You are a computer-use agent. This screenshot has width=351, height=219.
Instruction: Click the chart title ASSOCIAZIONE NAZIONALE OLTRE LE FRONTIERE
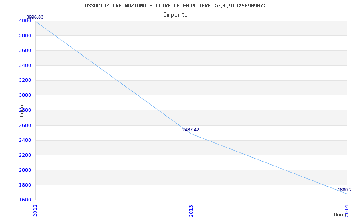pyautogui.click(x=175, y=6)
